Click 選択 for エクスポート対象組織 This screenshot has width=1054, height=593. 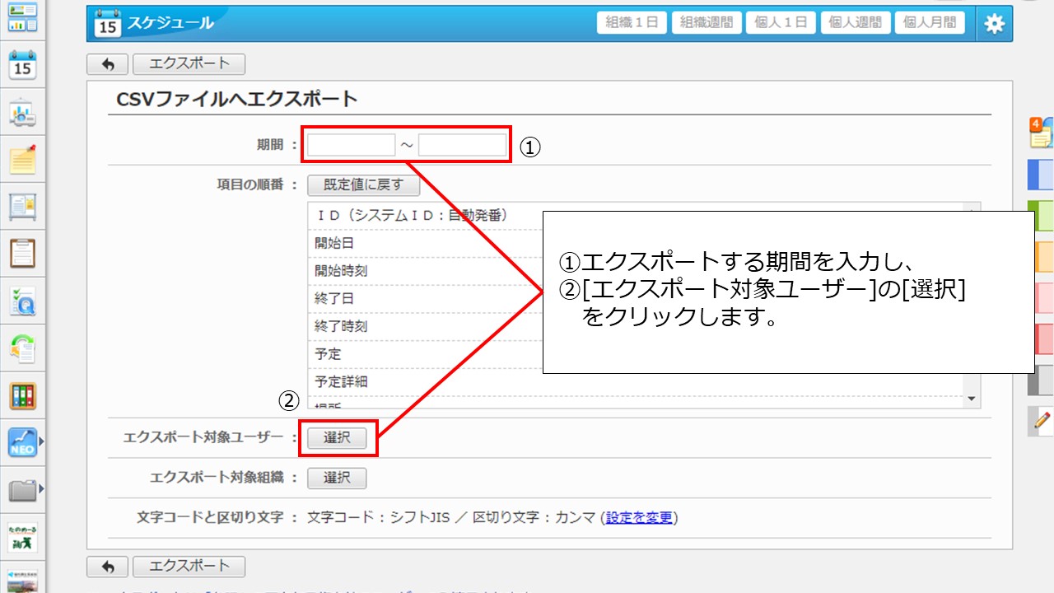(337, 478)
